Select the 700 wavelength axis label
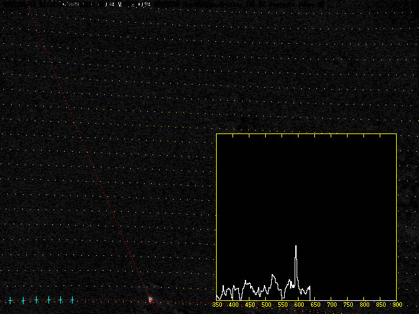Screen dimensions: 419x314 point(331,305)
